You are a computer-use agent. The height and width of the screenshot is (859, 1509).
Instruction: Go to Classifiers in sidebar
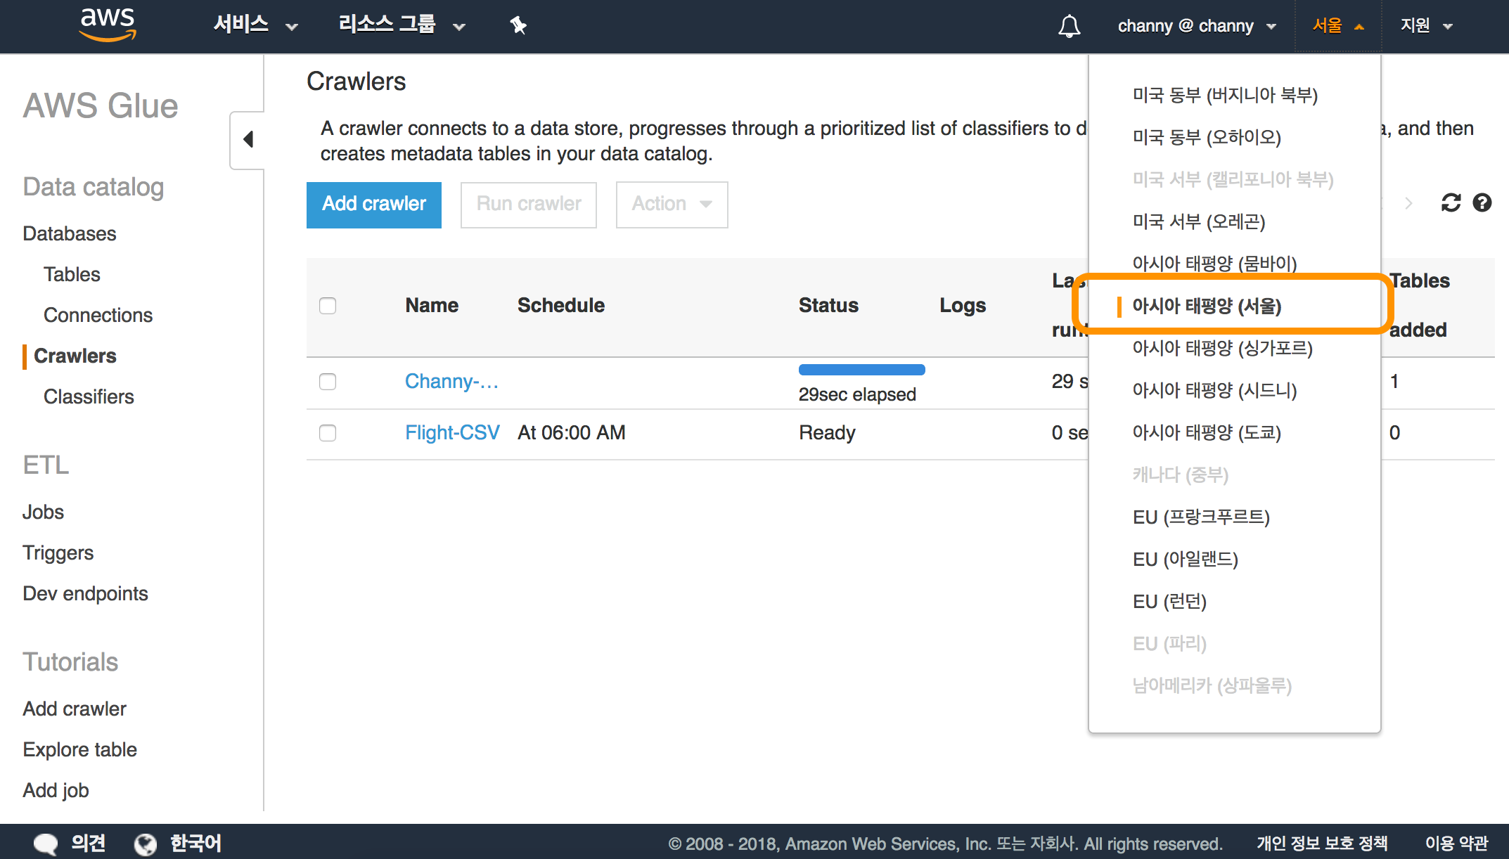click(89, 396)
